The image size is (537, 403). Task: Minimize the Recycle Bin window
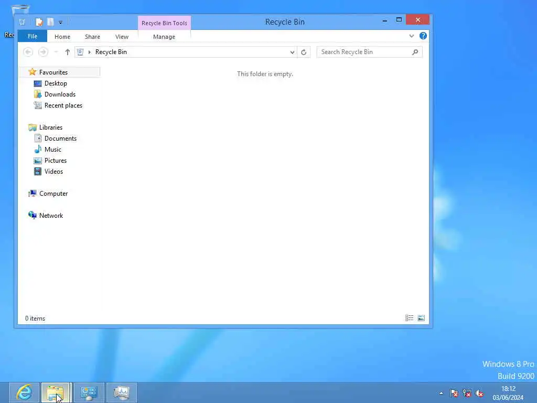[x=385, y=20]
